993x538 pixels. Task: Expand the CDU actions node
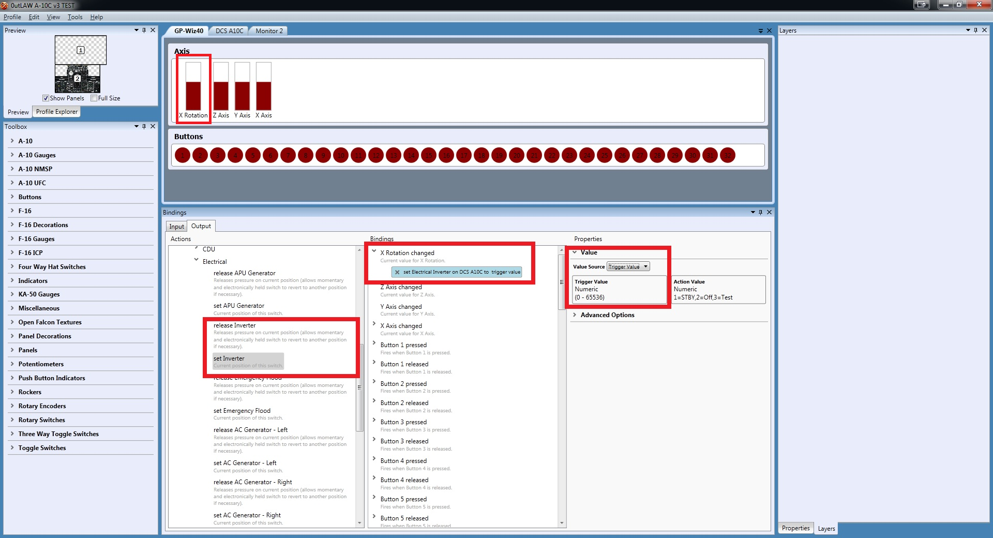197,249
